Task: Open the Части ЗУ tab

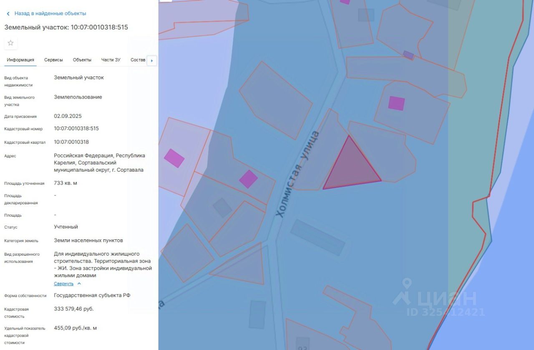Action: point(111,60)
